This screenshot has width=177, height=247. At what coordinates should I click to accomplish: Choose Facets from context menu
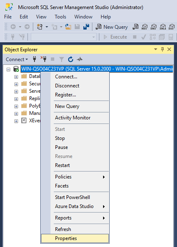(x=75, y=186)
